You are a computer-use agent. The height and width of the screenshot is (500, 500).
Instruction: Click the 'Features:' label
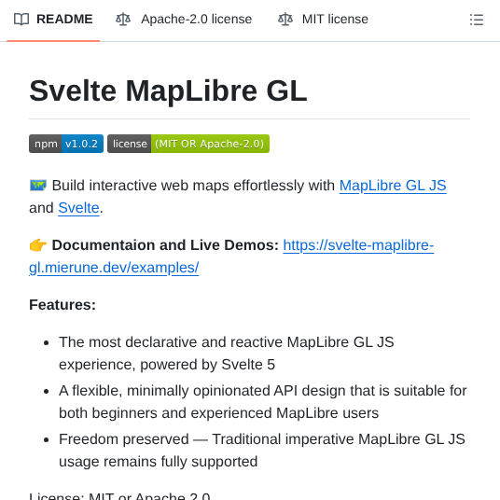62,305
